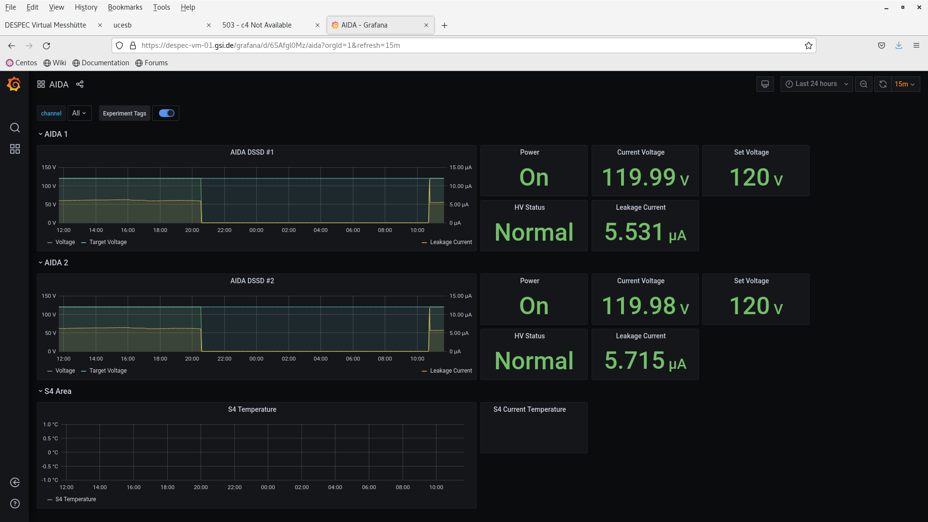This screenshot has width=928, height=522.
Task: Click the sidebar sign-in arrow icon
Action: (x=15, y=482)
